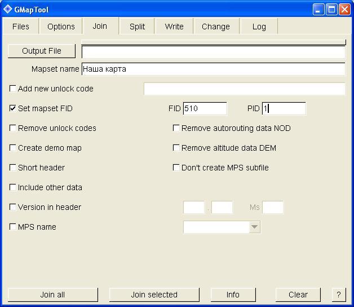Image resolution: width=354 pixels, height=307 pixels.
Task: Open the Split tab
Action: point(137,27)
